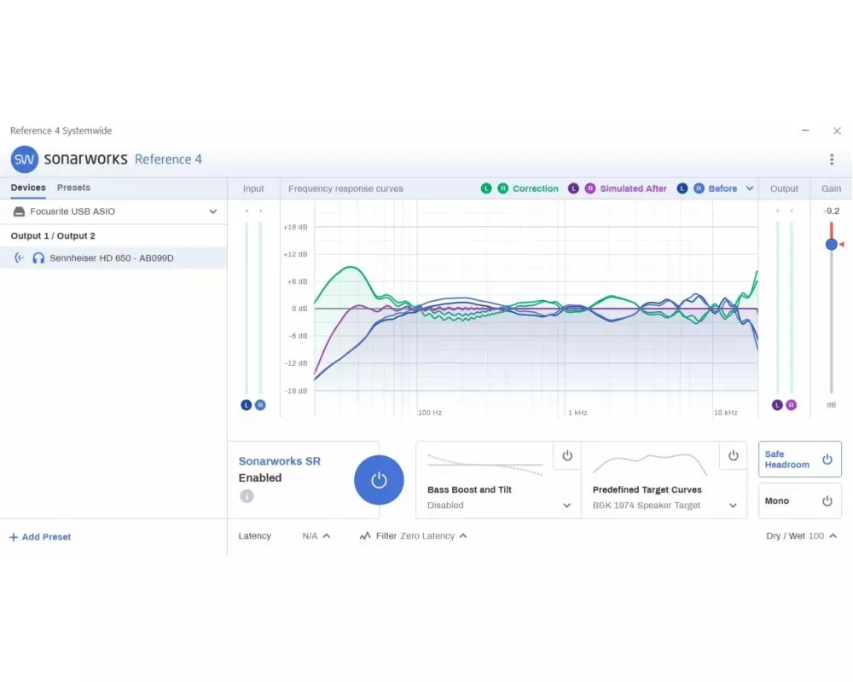Click the headphone icon beside Sennheiser HD 650

click(38, 257)
